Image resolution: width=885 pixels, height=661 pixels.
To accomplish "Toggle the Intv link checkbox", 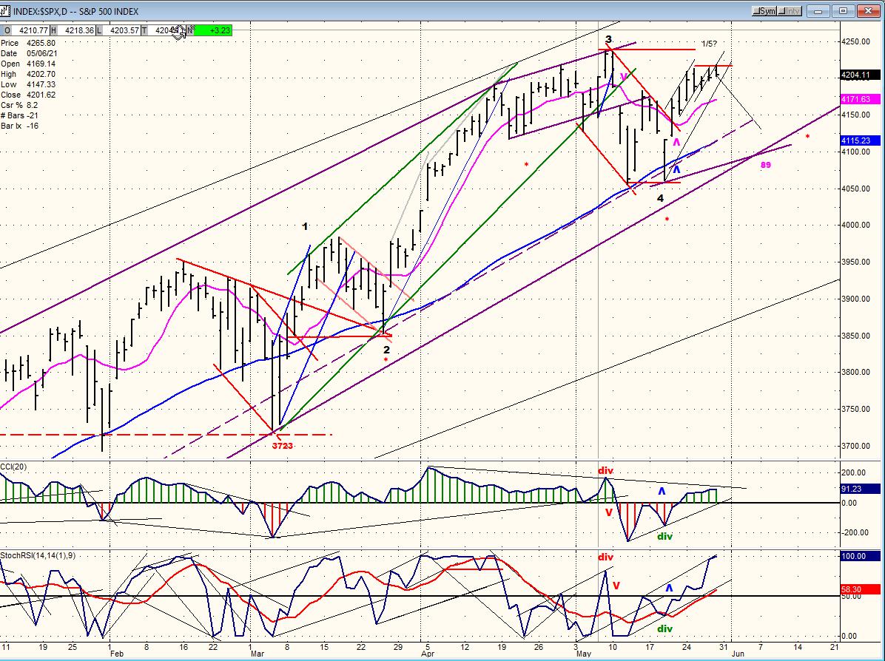I will point(789,10).
